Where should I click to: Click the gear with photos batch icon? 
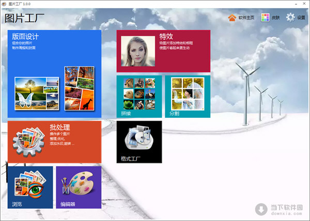tap(29, 142)
